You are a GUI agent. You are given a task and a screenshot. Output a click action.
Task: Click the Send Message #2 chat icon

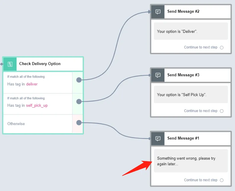click(x=158, y=12)
